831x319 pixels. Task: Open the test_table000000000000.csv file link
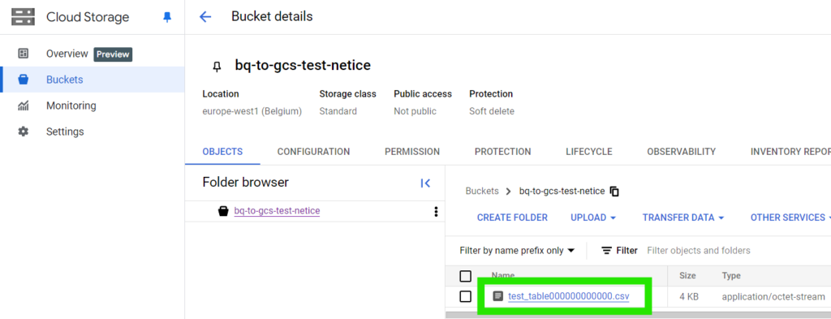pyautogui.click(x=568, y=297)
